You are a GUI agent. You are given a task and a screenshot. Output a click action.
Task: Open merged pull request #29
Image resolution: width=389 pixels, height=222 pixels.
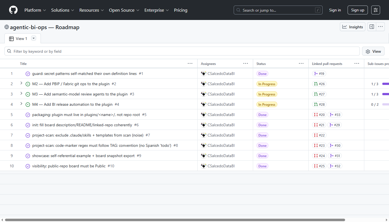point(335,125)
